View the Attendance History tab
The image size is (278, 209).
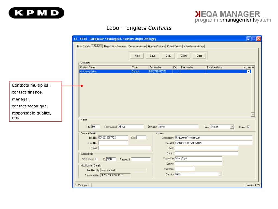point(194,46)
